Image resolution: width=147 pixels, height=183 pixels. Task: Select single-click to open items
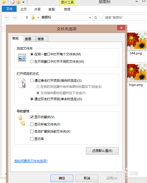pos(56,81)
